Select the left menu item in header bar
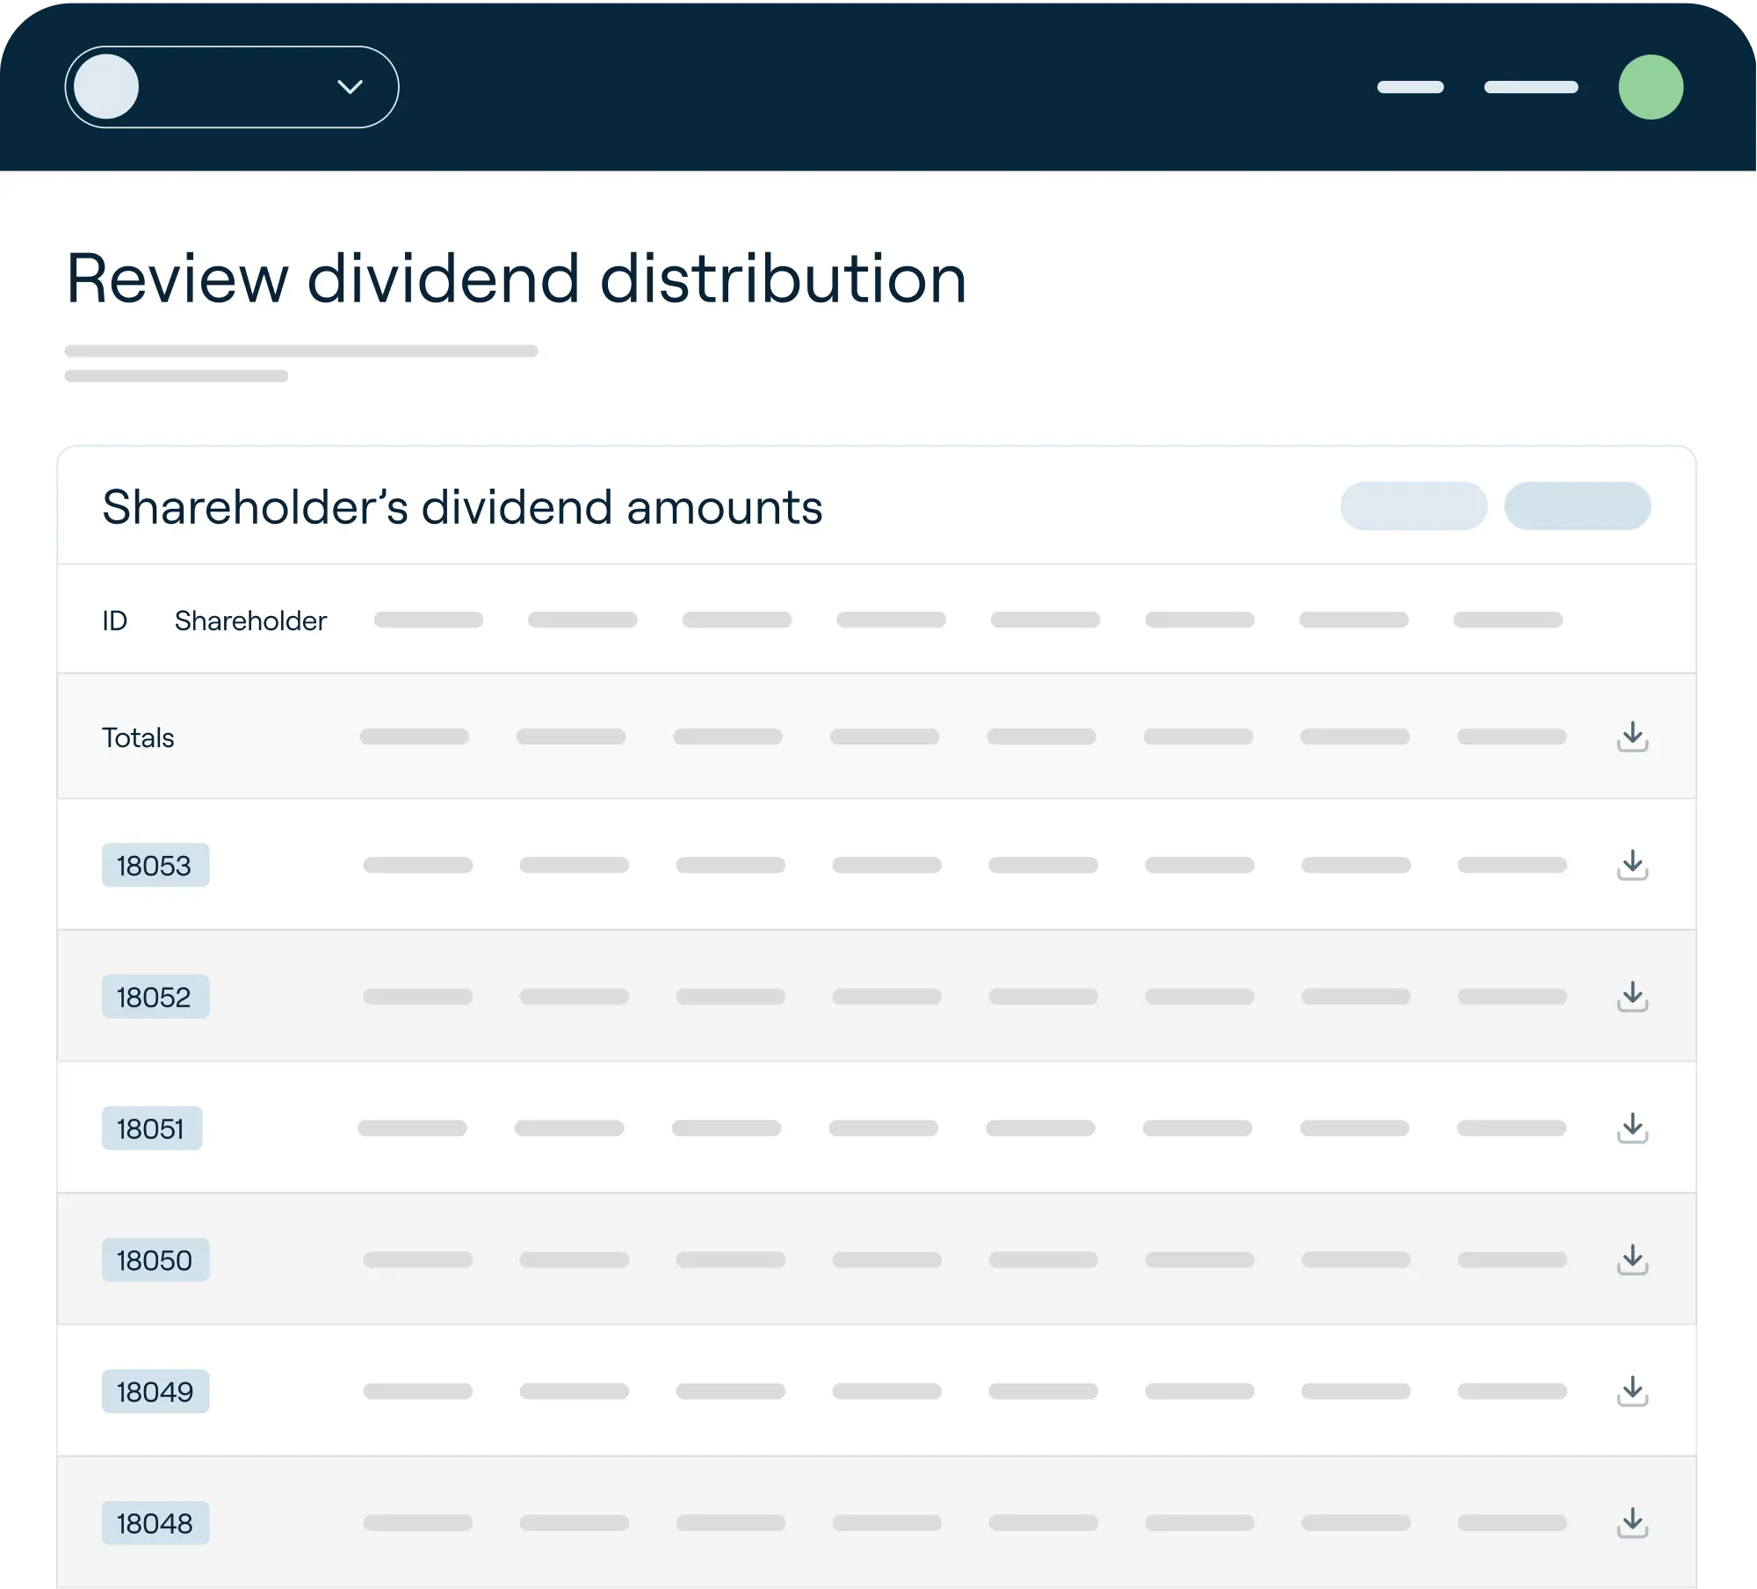1757x1589 pixels. point(1410,87)
